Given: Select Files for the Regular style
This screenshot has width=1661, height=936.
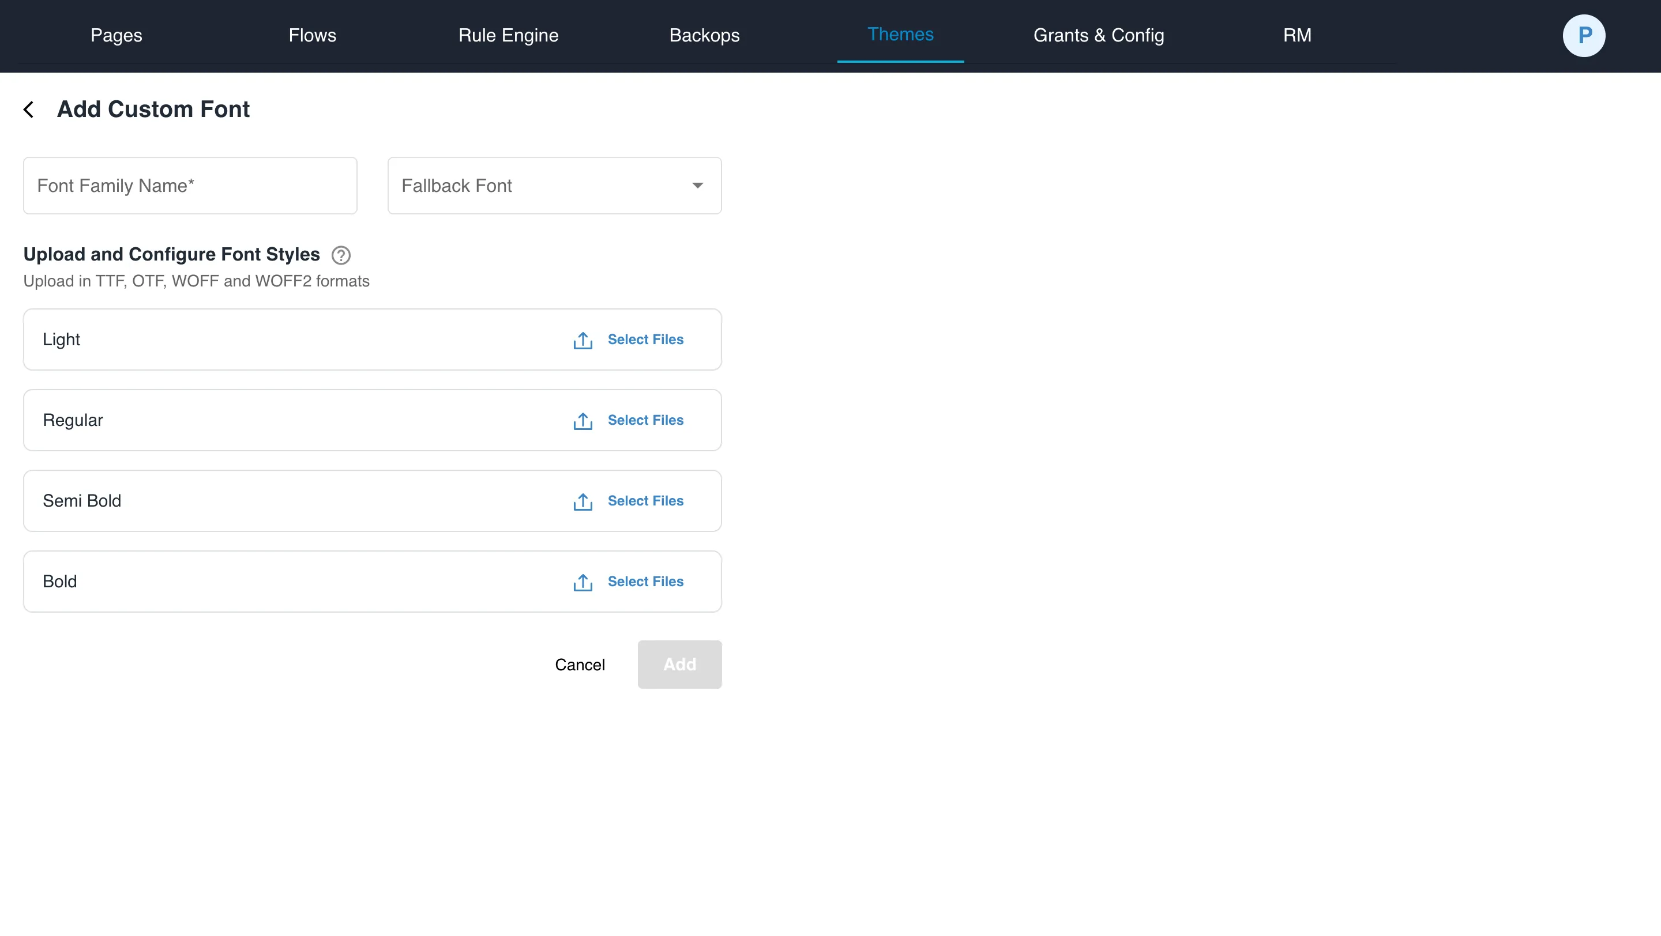Looking at the screenshot, I should click(x=645, y=420).
